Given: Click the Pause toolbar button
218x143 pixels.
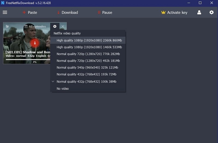Looking at the screenshot, I should [x=105, y=13].
